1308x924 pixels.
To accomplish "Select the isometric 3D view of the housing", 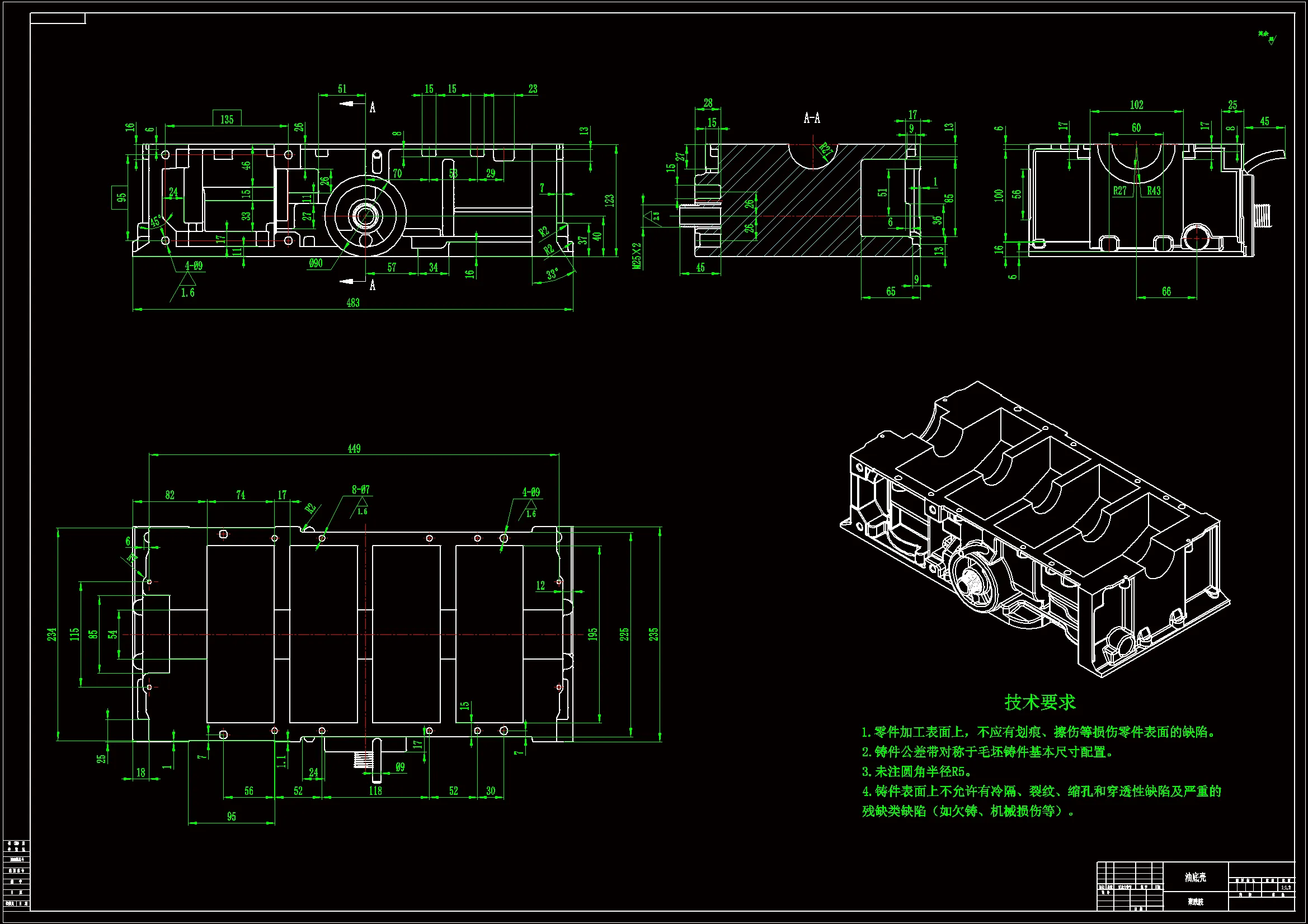I will [1034, 529].
